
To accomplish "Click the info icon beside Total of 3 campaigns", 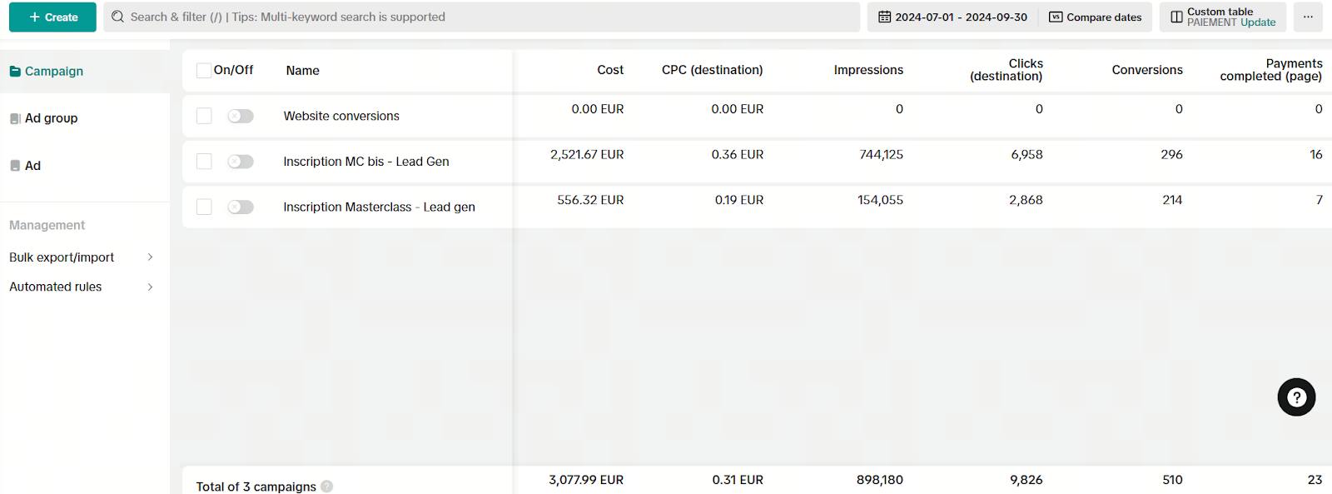I will [327, 487].
